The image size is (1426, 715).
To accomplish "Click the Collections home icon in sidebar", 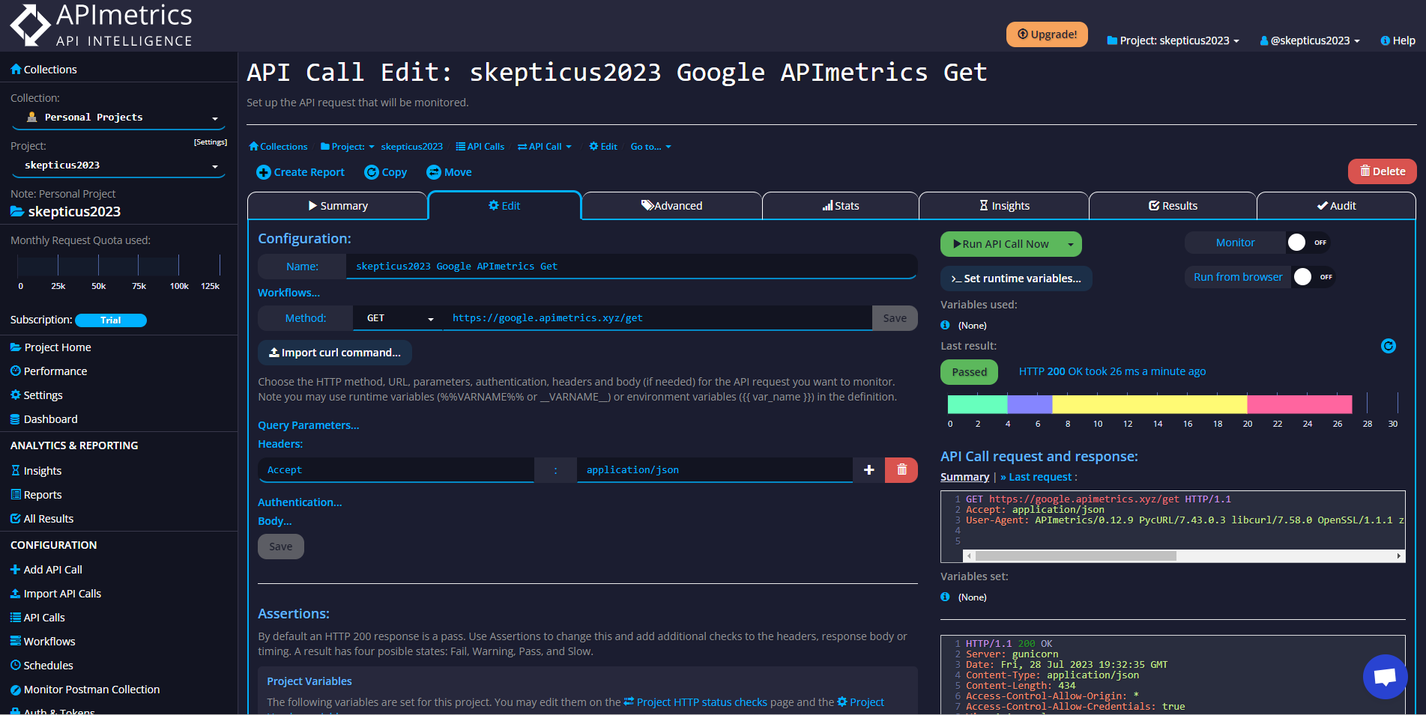I will click(16, 69).
